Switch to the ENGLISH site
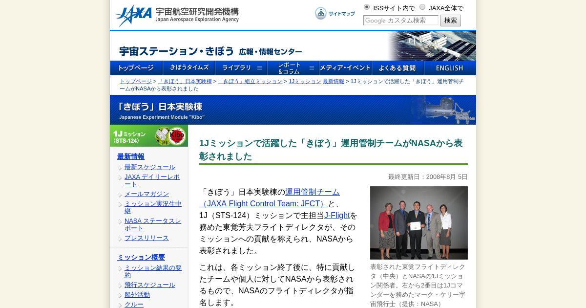 tap(450, 68)
